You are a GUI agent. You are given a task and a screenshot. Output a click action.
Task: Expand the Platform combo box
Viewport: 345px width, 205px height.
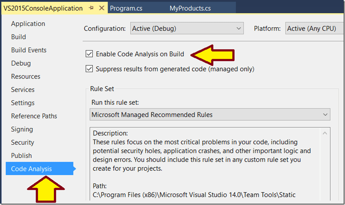(x=314, y=29)
